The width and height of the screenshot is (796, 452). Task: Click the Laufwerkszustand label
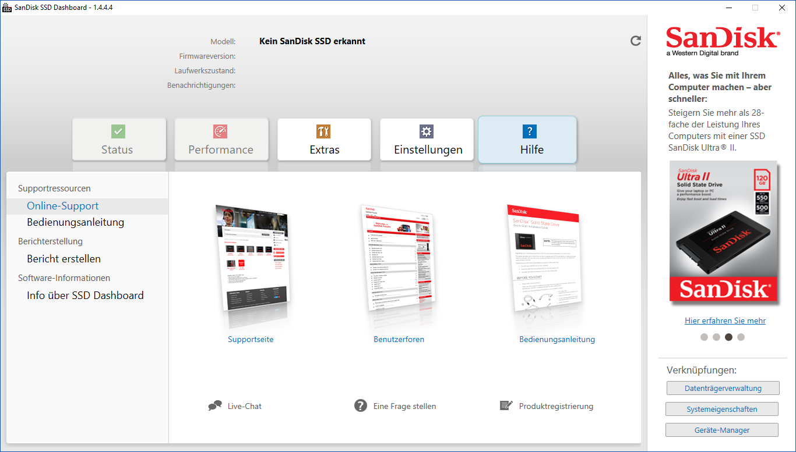tap(205, 71)
